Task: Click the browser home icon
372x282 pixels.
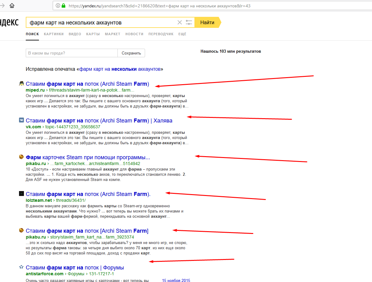Action: pyautogui.click(x=12, y=6)
